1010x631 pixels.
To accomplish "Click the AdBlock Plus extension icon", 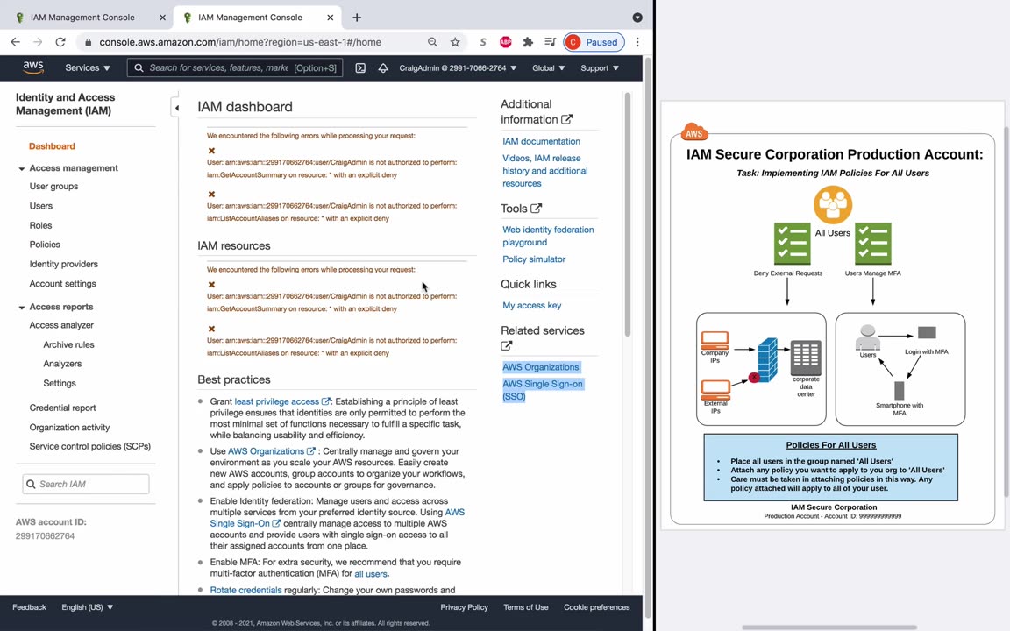I will pyautogui.click(x=506, y=42).
